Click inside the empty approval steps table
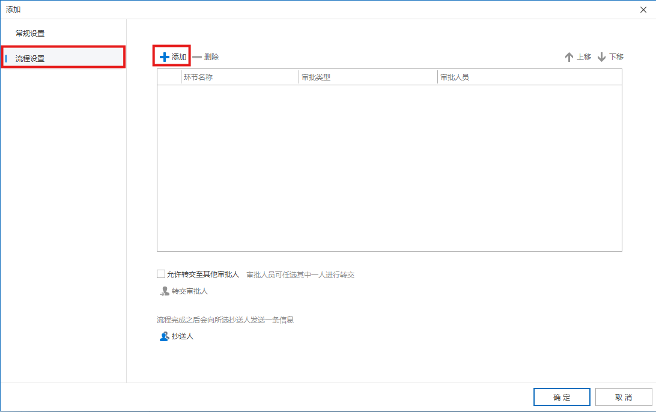Screen dimensions: 656x412 [x=389, y=168]
